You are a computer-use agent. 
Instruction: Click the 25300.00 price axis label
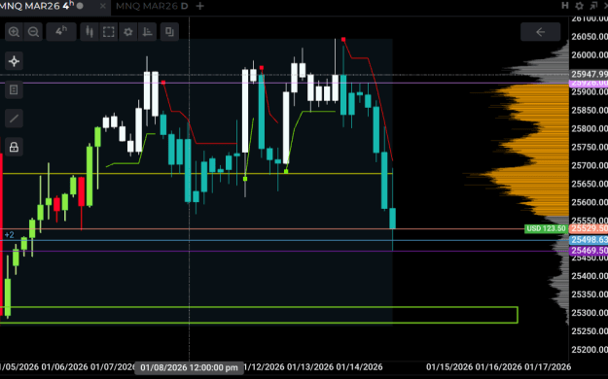pos(590,313)
